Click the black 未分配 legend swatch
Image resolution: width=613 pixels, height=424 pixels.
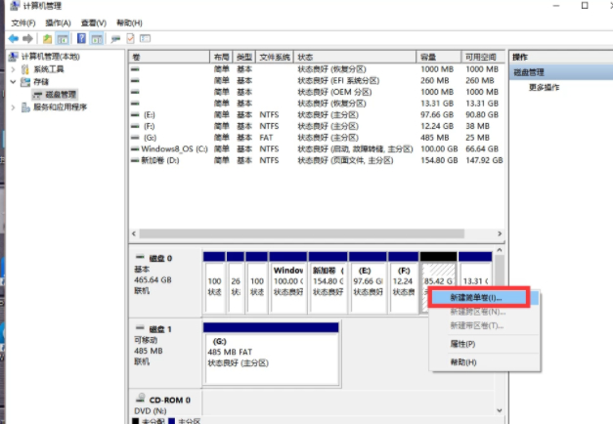point(135,421)
